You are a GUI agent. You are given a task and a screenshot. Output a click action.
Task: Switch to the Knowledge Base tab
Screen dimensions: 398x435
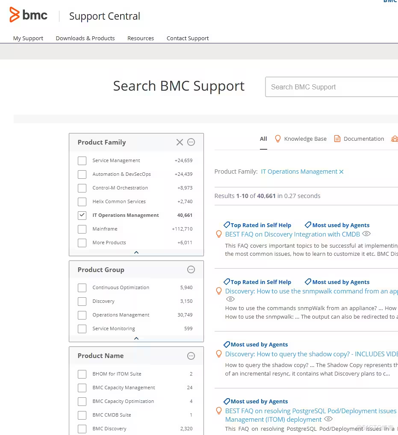click(x=305, y=139)
